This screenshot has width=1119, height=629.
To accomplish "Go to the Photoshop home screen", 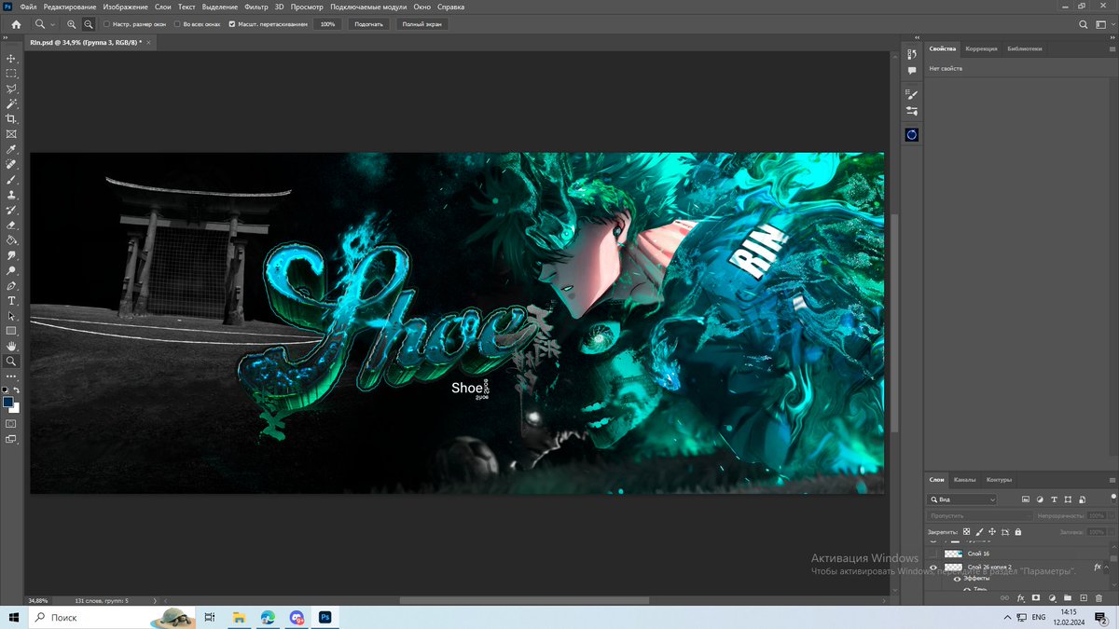I will [x=16, y=24].
